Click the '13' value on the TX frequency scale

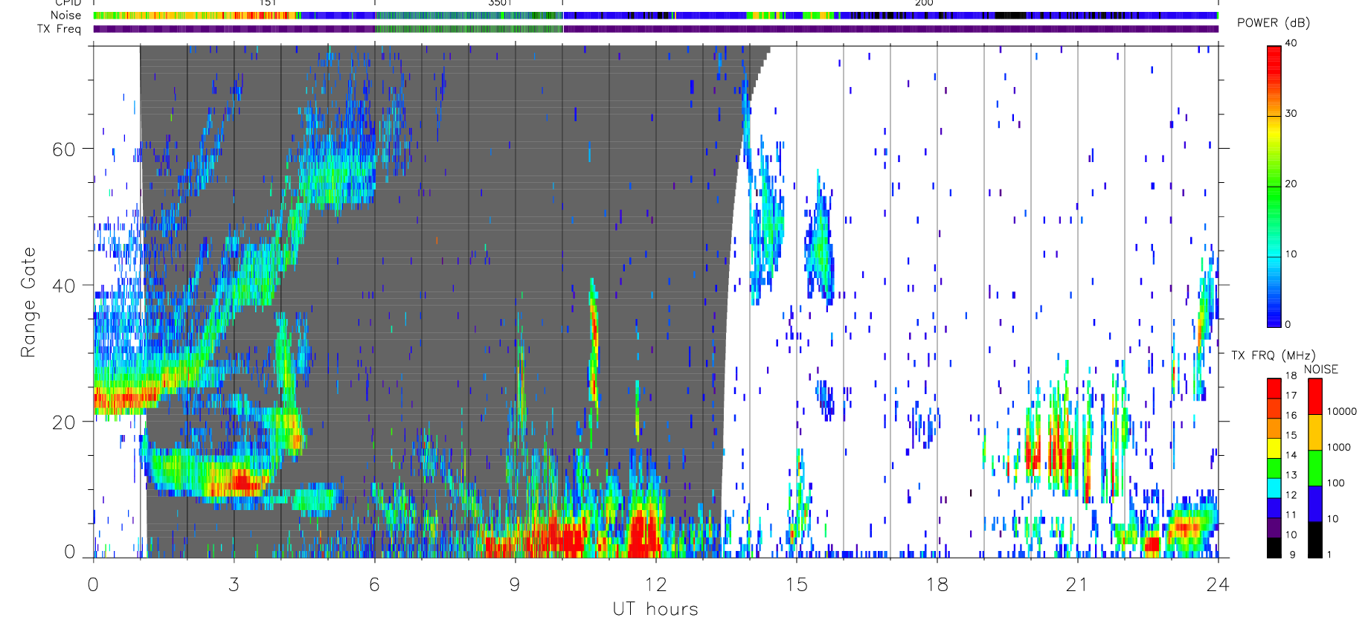(x=1291, y=475)
